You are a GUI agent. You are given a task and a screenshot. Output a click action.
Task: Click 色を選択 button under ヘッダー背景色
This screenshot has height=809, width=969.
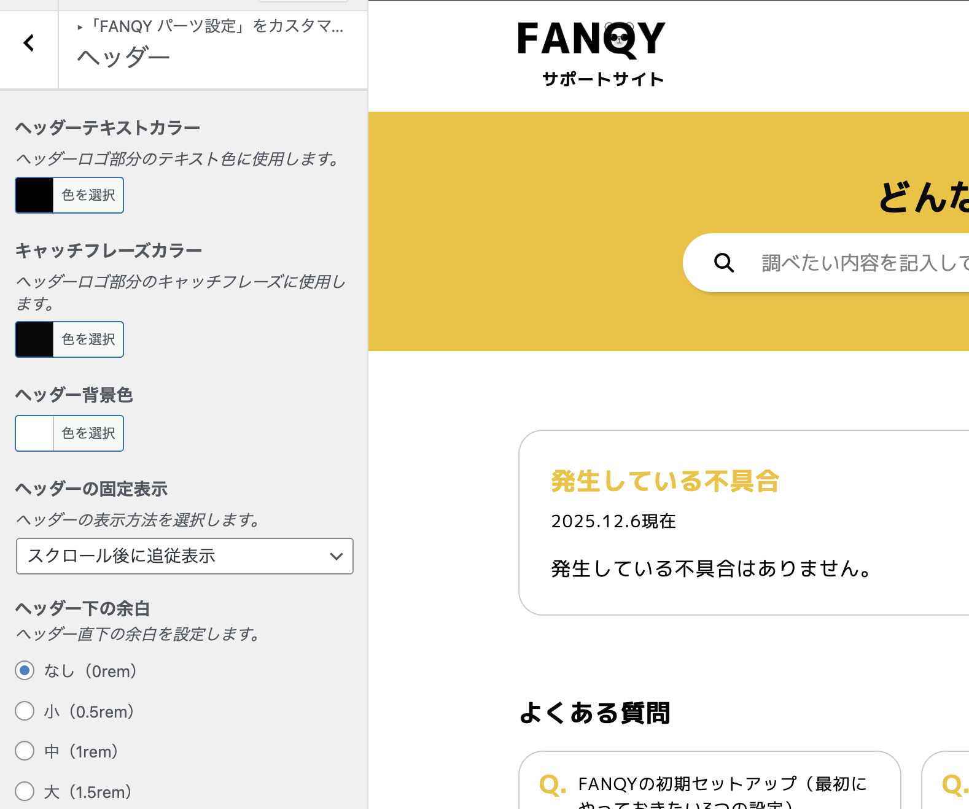[x=88, y=433]
